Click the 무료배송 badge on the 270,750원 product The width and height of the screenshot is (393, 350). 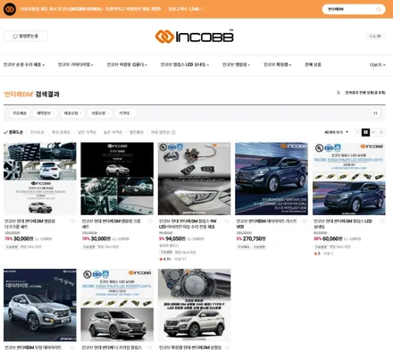point(244,246)
